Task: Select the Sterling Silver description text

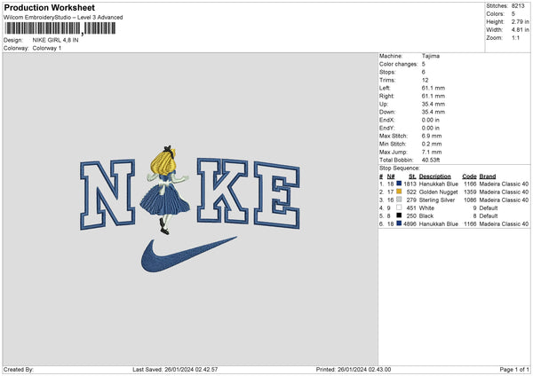Action: [437, 200]
